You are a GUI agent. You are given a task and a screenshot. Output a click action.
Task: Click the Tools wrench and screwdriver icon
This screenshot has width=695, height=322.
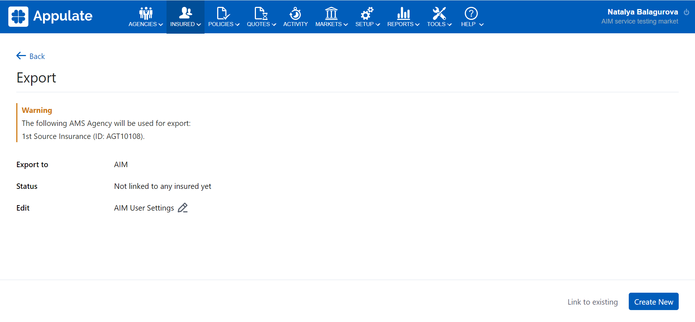pyautogui.click(x=439, y=13)
